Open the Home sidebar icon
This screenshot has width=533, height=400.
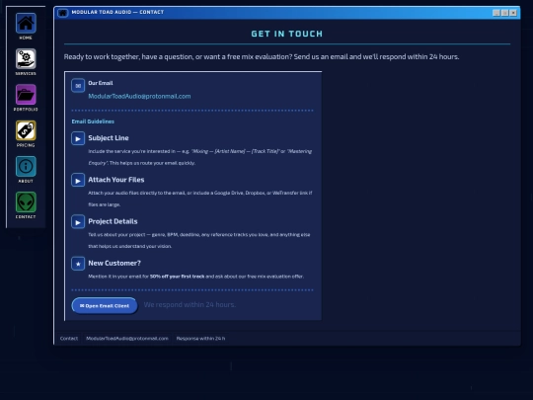(x=26, y=23)
